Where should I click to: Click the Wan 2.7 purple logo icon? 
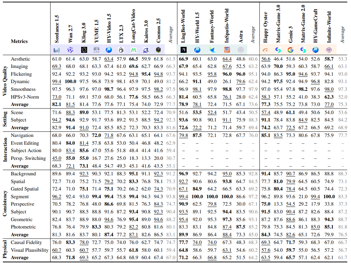click(x=70, y=50)
